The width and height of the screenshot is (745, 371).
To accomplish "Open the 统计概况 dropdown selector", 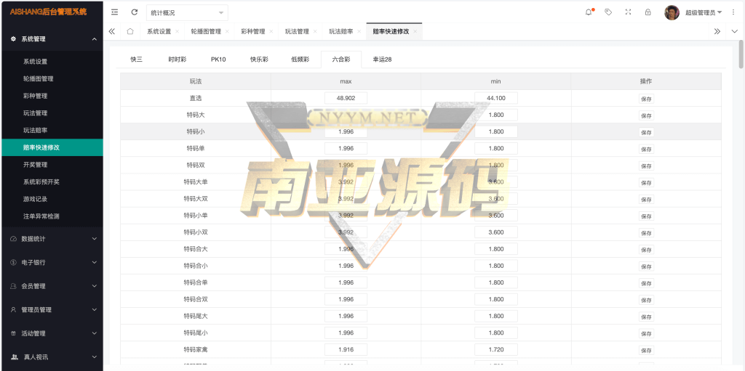I will click(187, 13).
